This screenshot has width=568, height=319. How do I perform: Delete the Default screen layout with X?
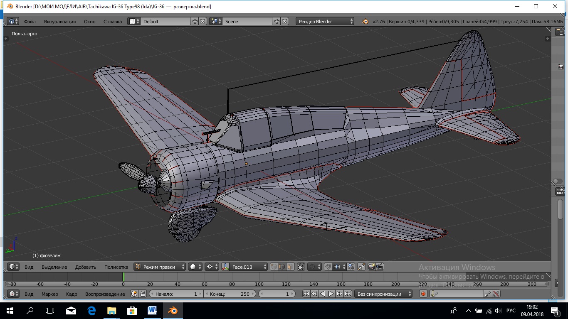[x=203, y=22]
